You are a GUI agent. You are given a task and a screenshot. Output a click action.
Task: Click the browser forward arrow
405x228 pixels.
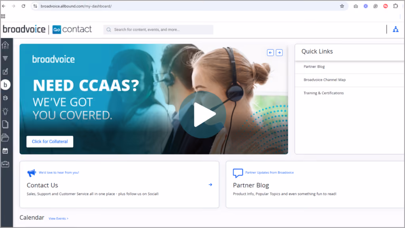[13, 6]
